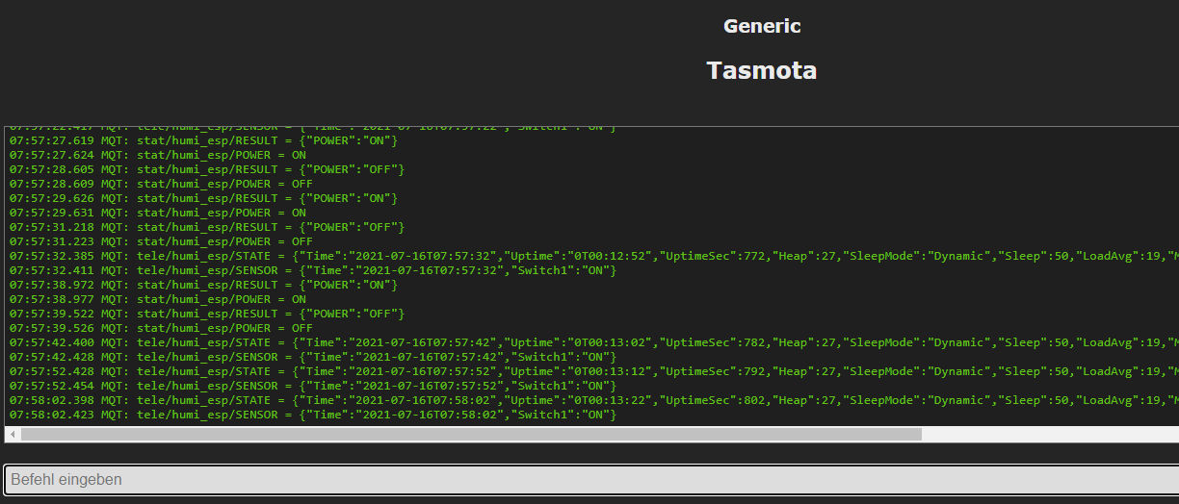Click log line timestamped 07:57:28.605
This screenshot has height=504, width=1179.
tap(207, 169)
